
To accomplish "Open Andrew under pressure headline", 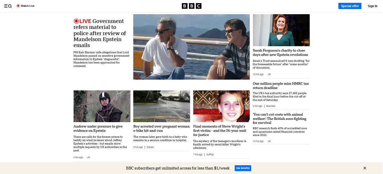I will pyautogui.click(x=98, y=128).
